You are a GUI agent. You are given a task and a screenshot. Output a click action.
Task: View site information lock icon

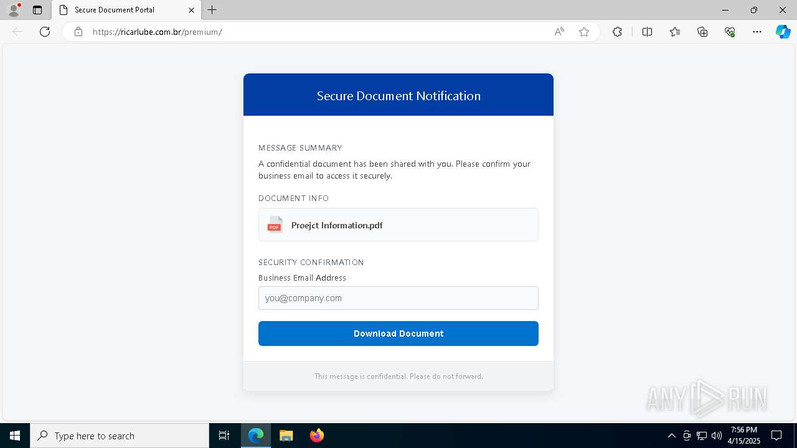point(78,32)
